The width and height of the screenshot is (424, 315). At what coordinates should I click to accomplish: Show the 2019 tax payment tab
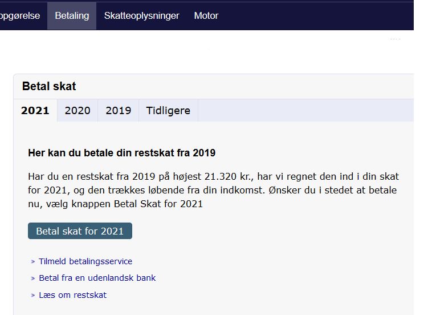(118, 111)
